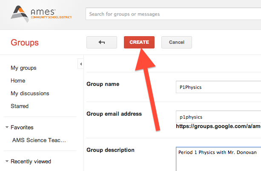Click the Group description label
The height and width of the screenshot is (171, 261).
point(110,150)
